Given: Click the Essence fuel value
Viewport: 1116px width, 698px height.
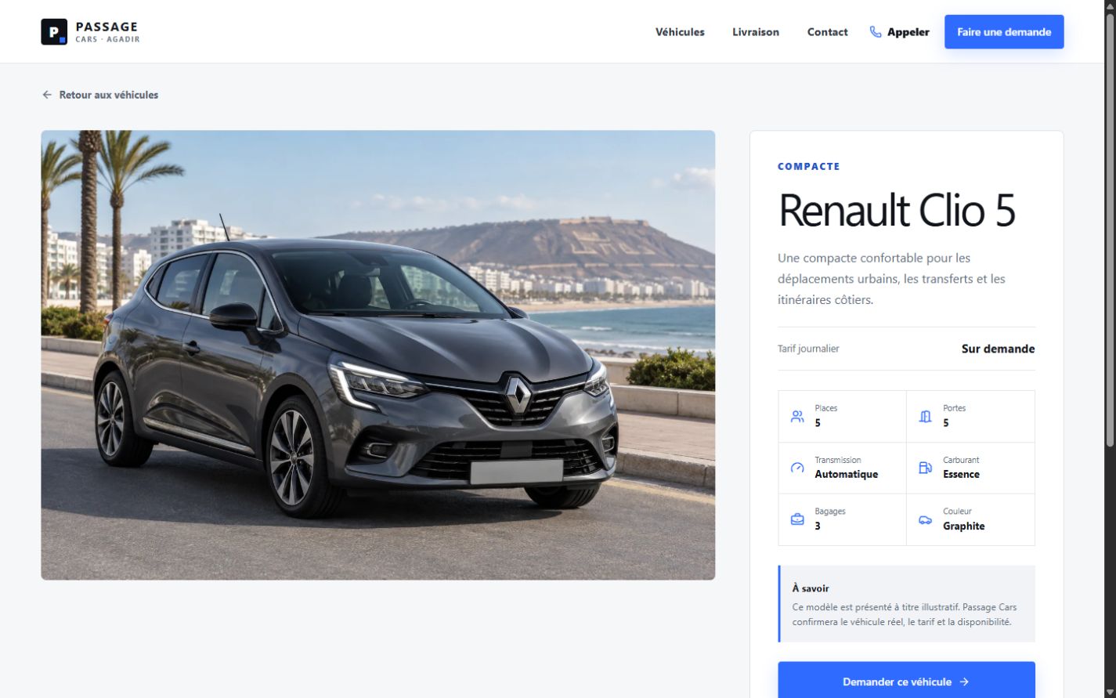Looking at the screenshot, I should (x=961, y=474).
